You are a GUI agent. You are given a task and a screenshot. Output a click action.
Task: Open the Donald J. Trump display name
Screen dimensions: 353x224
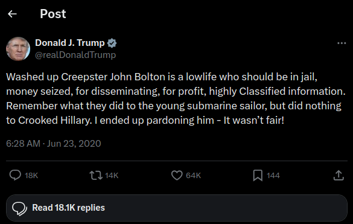pyautogui.click(x=70, y=43)
